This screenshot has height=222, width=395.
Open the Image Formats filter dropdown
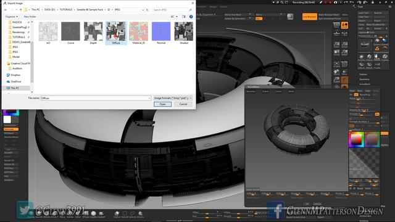(173, 98)
